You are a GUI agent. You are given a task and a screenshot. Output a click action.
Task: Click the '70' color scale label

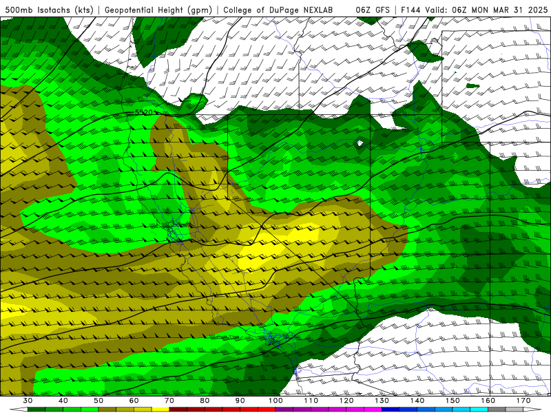coord(169,401)
